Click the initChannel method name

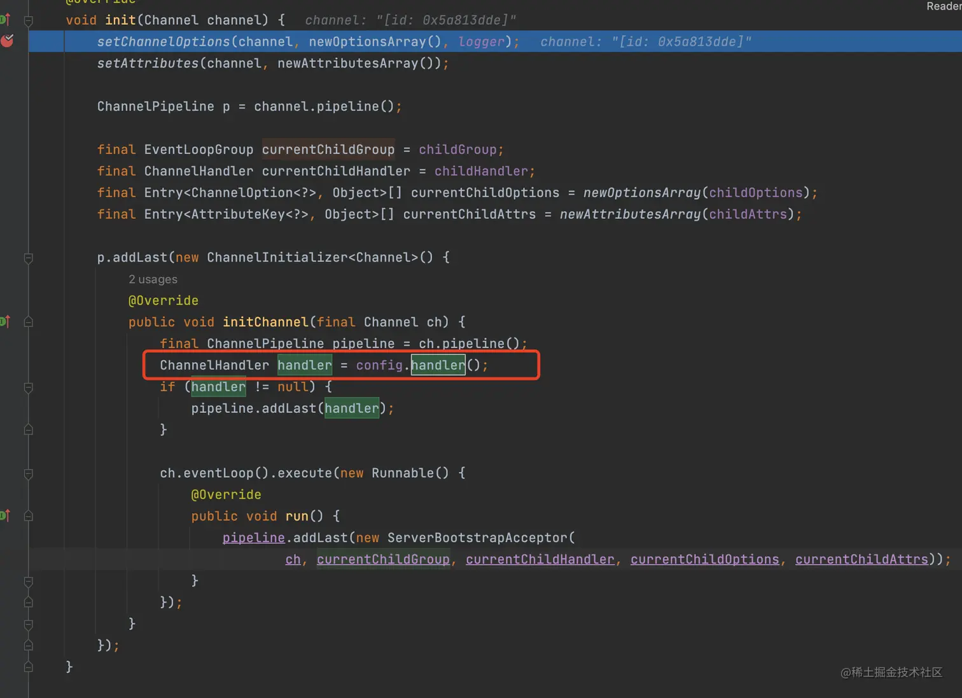265,322
